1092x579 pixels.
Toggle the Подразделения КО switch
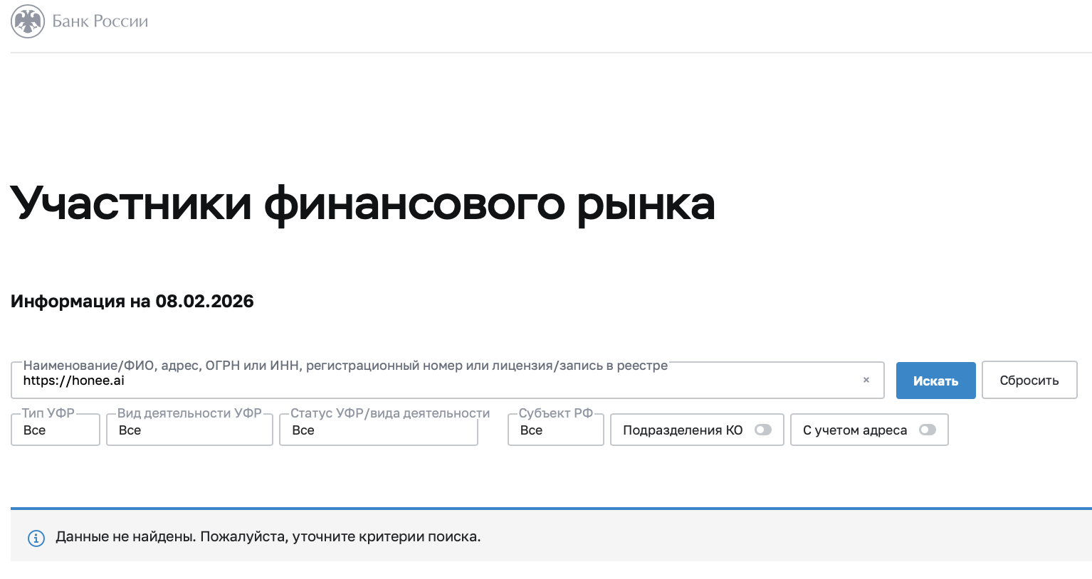(762, 430)
